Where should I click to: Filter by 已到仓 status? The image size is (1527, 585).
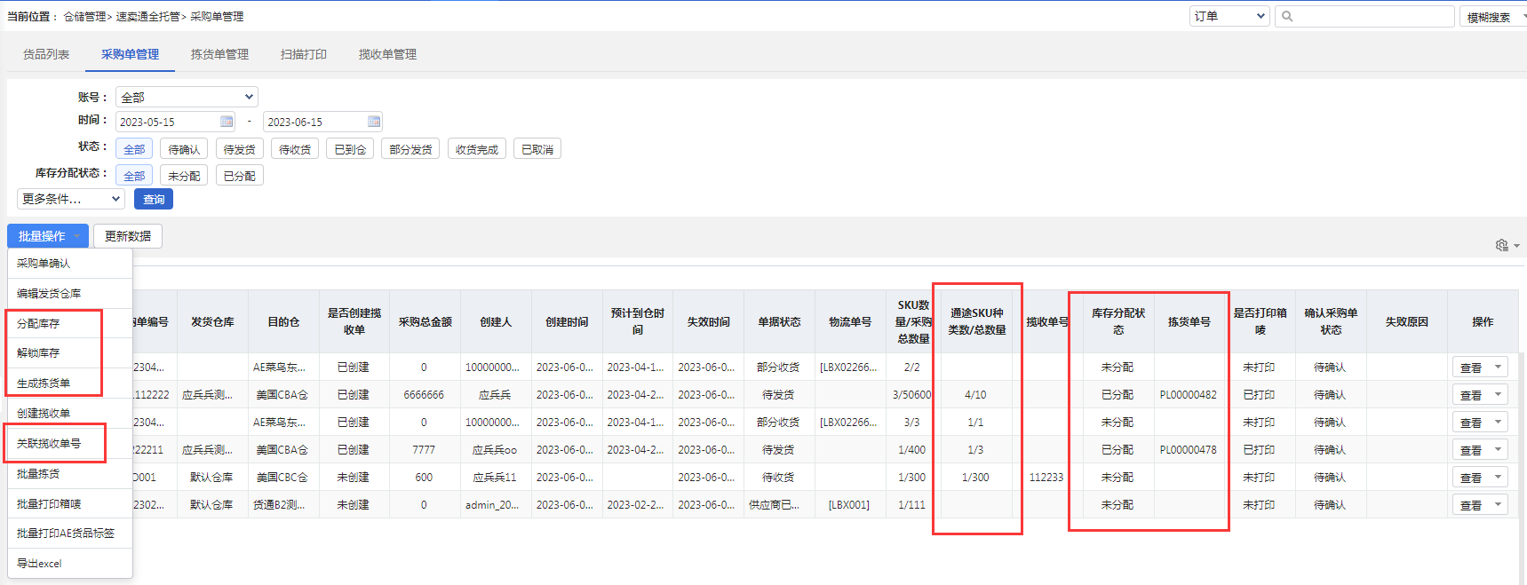pyautogui.click(x=350, y=149)
